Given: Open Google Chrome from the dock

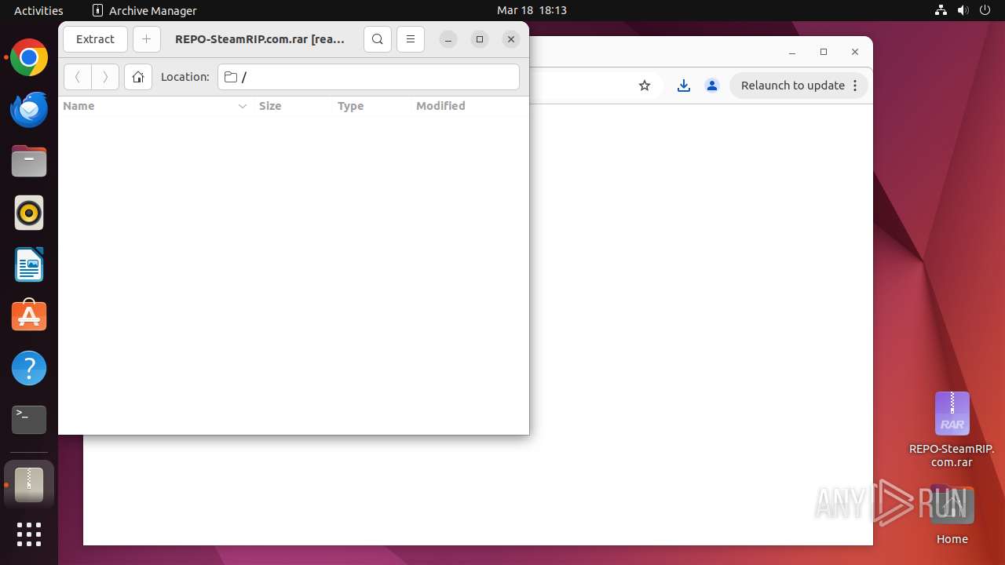Looking at the screenshot, I should [x=29, y=58].
